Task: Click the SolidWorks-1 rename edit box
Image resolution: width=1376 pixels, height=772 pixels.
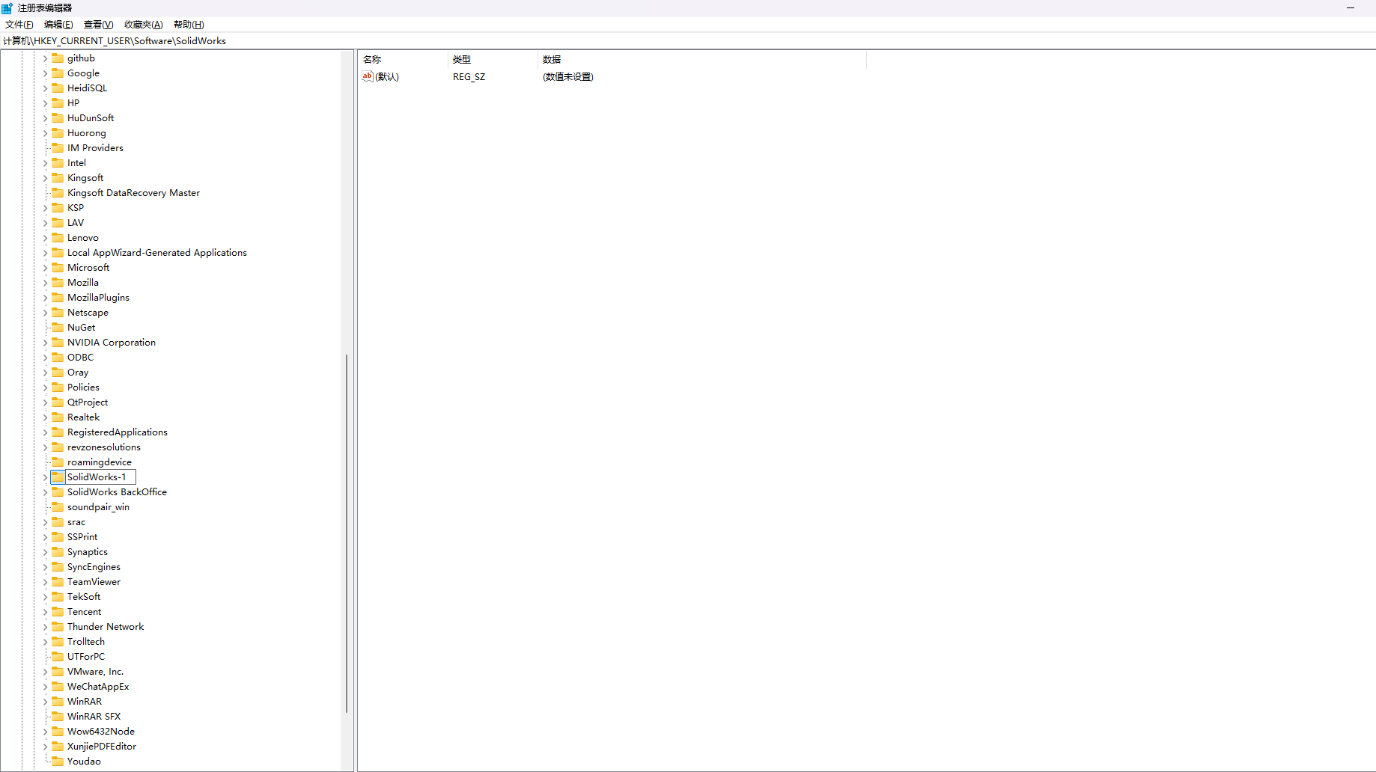Action: click(x=100, y=477)
